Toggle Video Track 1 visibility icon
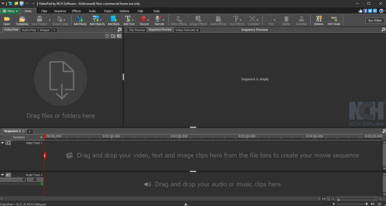The image size is (386, 206). [x=8, y=143]
